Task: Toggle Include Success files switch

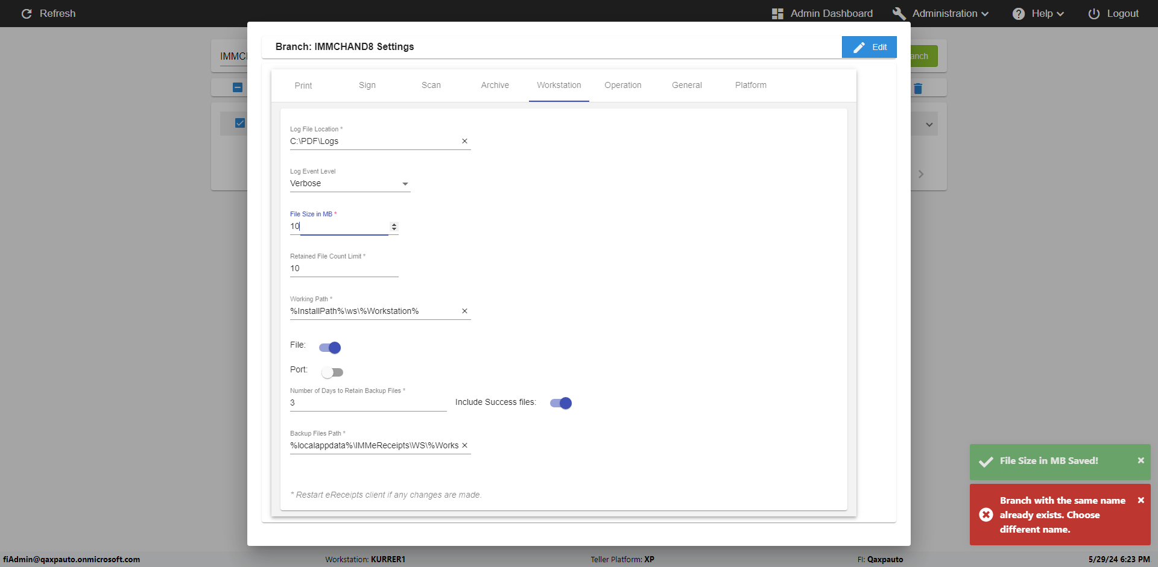Action: click(x=561, y=403)
